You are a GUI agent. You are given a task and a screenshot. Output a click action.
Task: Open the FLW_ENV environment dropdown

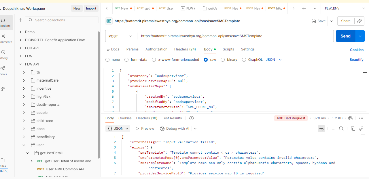(x=345, y=8)
